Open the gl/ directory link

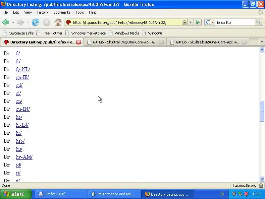pyautogui.click(x=19, y=93)
